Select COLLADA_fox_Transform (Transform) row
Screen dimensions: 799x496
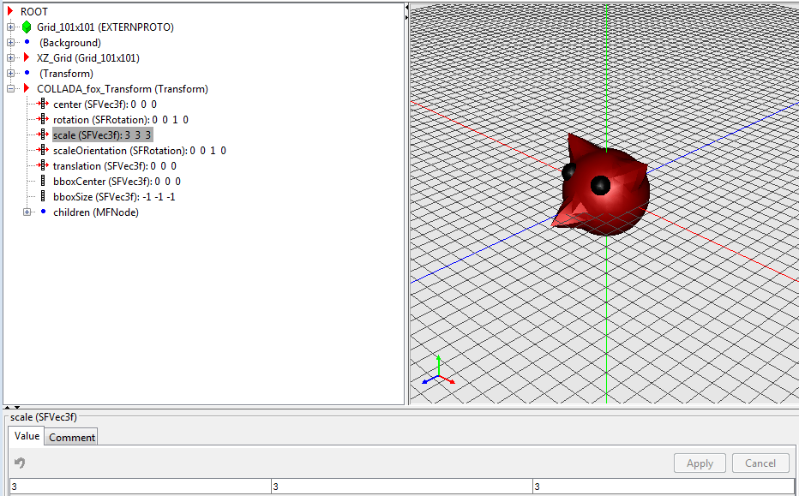point(123,88)
